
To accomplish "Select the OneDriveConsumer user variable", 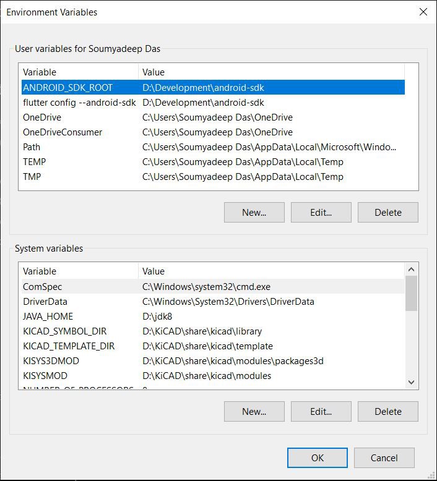I will coord(63,132).
